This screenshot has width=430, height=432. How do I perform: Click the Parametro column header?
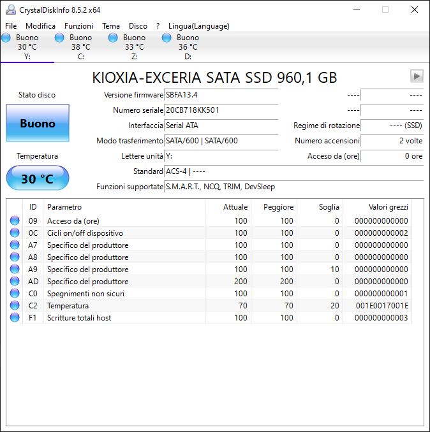(x=124, y=207)
